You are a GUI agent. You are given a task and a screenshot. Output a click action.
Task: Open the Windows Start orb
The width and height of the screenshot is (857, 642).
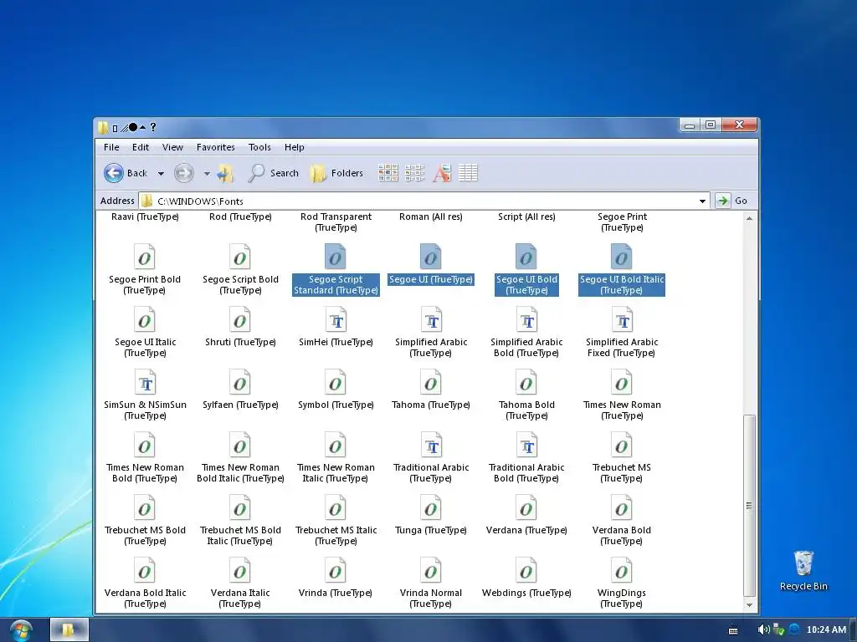click(20, 630)
